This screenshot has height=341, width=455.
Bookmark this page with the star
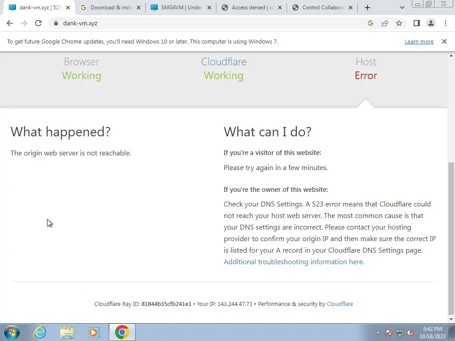[x=399, y=23]
